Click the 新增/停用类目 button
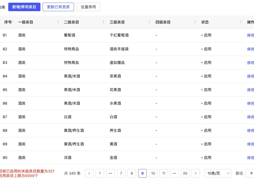Screen dimensions: 254x181 coord(24,7)
